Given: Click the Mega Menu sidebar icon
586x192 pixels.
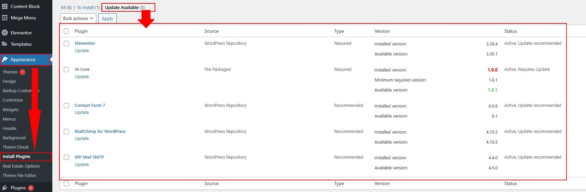Looking at the screenshot, I should (x=5, y=18).
